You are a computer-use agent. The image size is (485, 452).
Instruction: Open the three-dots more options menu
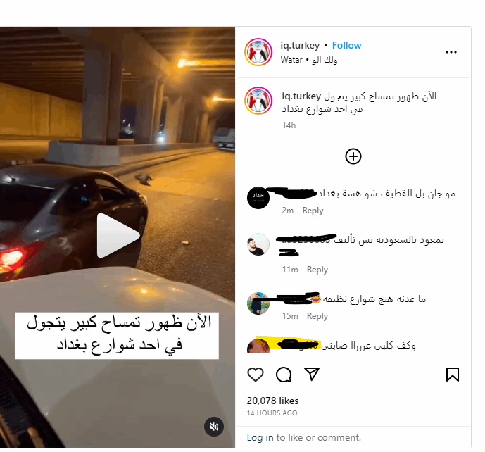[451, 52]
